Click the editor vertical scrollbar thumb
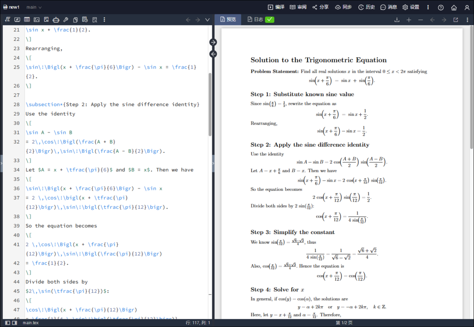The image size is (474, 327). [x=210, y=104]
